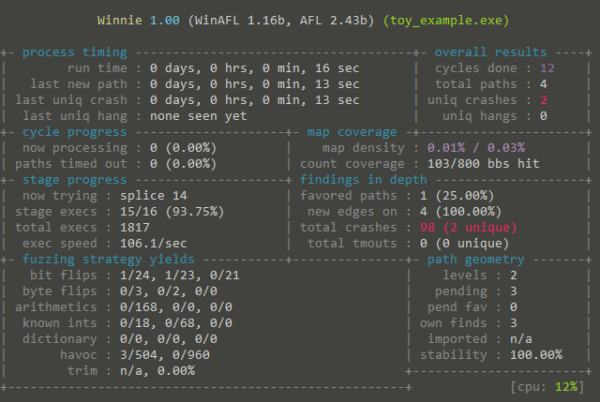Click the favored paths value 1 (25.00%)
The width and height of the screenshot is (600, 402).
click(x=457, y=196)
